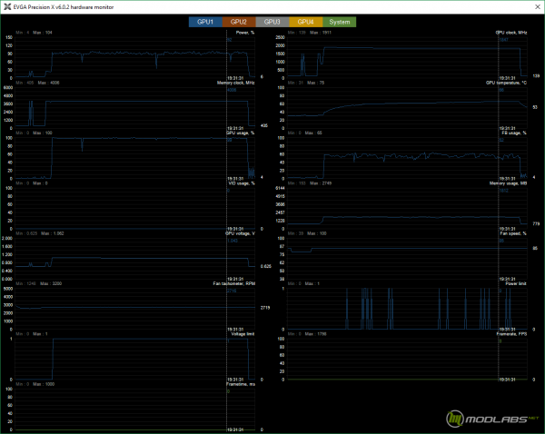The height and width of the screenshot is (434, 545).
Task: Click the EVGA Precision X title bar icon
Action: click(7, 6)
